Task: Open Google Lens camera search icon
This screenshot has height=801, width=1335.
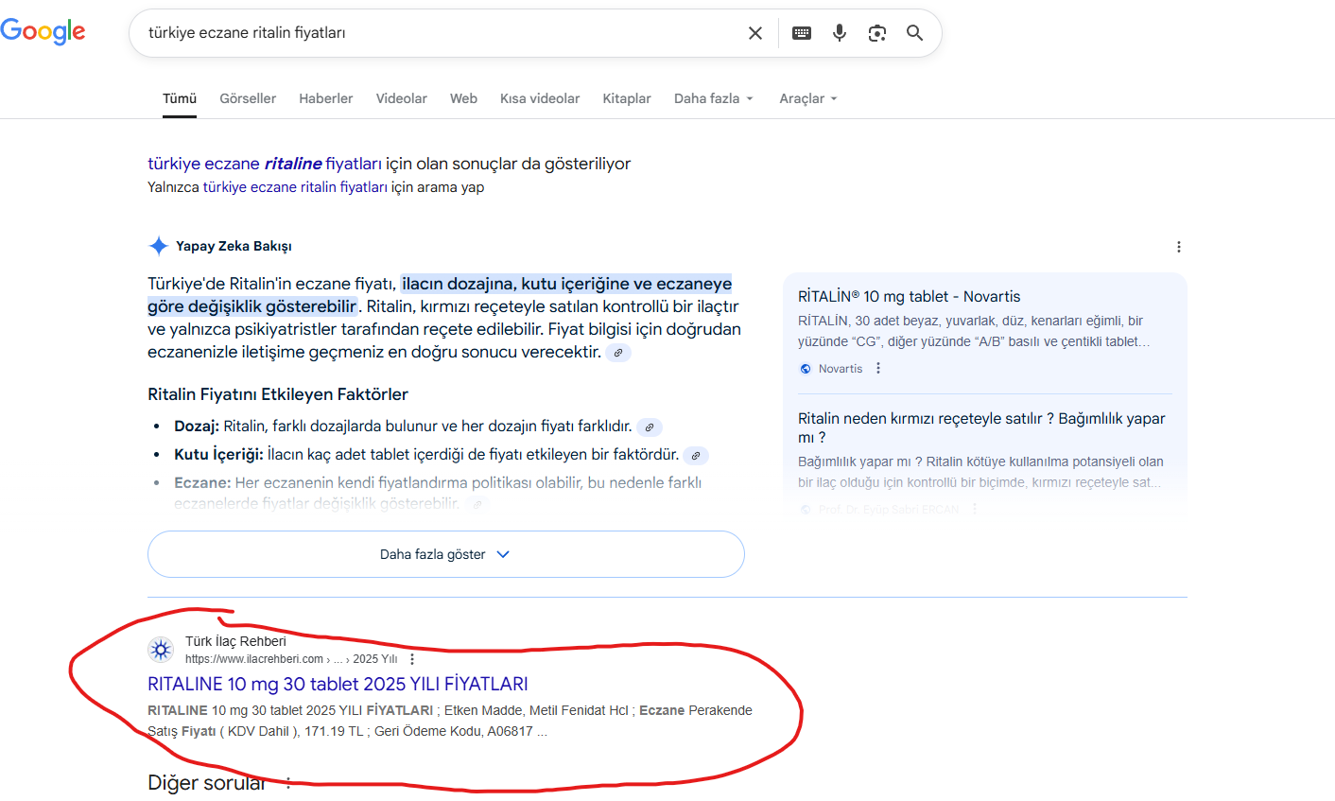Action: 877,33
